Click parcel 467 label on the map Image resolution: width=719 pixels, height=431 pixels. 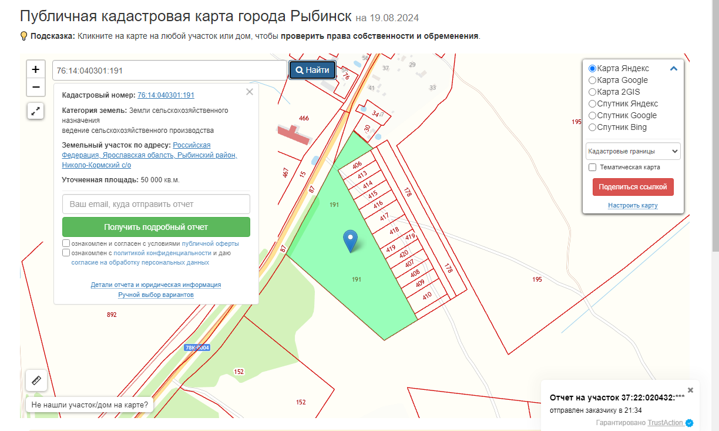point(286,173)
